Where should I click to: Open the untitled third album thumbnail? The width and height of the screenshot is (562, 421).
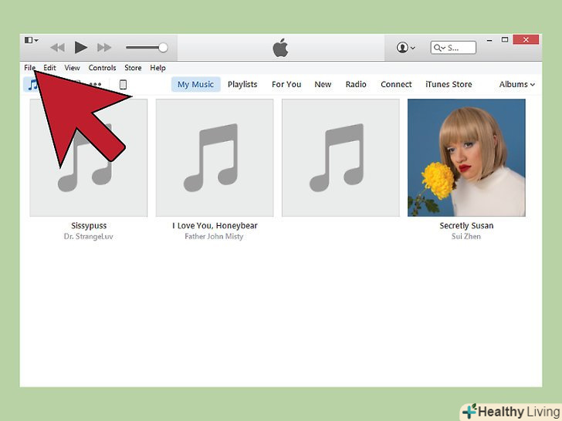[x=341, y=158]
